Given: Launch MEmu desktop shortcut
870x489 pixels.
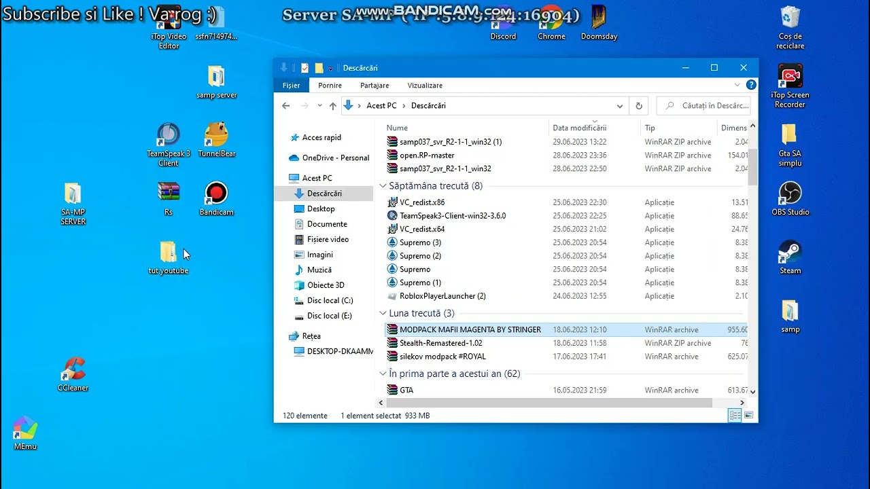Looking at the screenshot, I should pyautogui.click(x=25, y=433).
